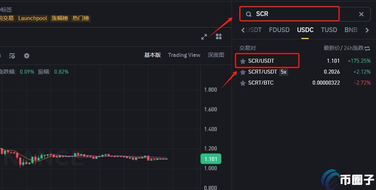376x190 pixels.
Task: Switch to the USDT quote tab
Action: click(254, 30)
